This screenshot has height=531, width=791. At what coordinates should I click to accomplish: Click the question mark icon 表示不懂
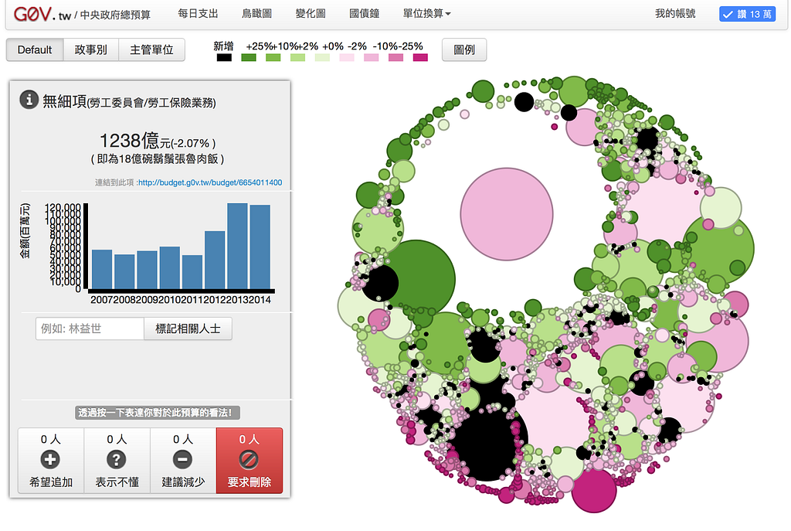(x=117, y=459)
